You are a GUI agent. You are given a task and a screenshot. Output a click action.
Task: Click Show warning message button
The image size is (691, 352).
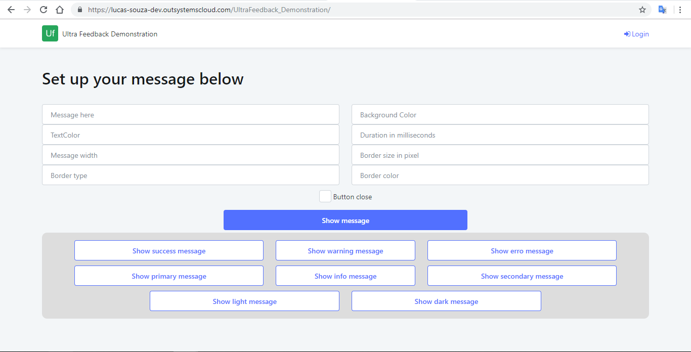point(345,250)
